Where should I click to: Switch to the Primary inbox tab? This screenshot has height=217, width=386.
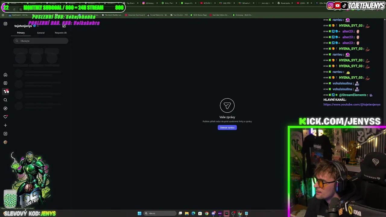pyautogui.click(x=21, y=33)
